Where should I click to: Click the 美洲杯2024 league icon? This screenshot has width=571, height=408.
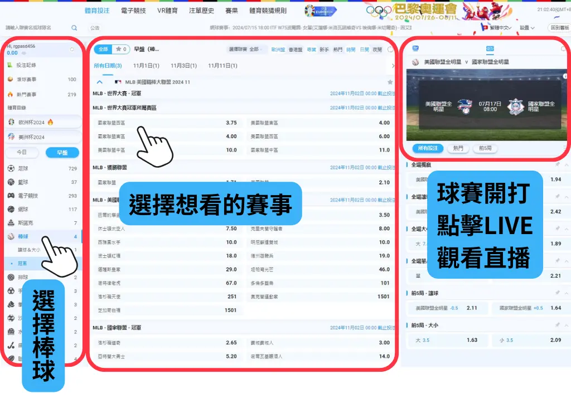pyautogui.click(x=11, y=137)
